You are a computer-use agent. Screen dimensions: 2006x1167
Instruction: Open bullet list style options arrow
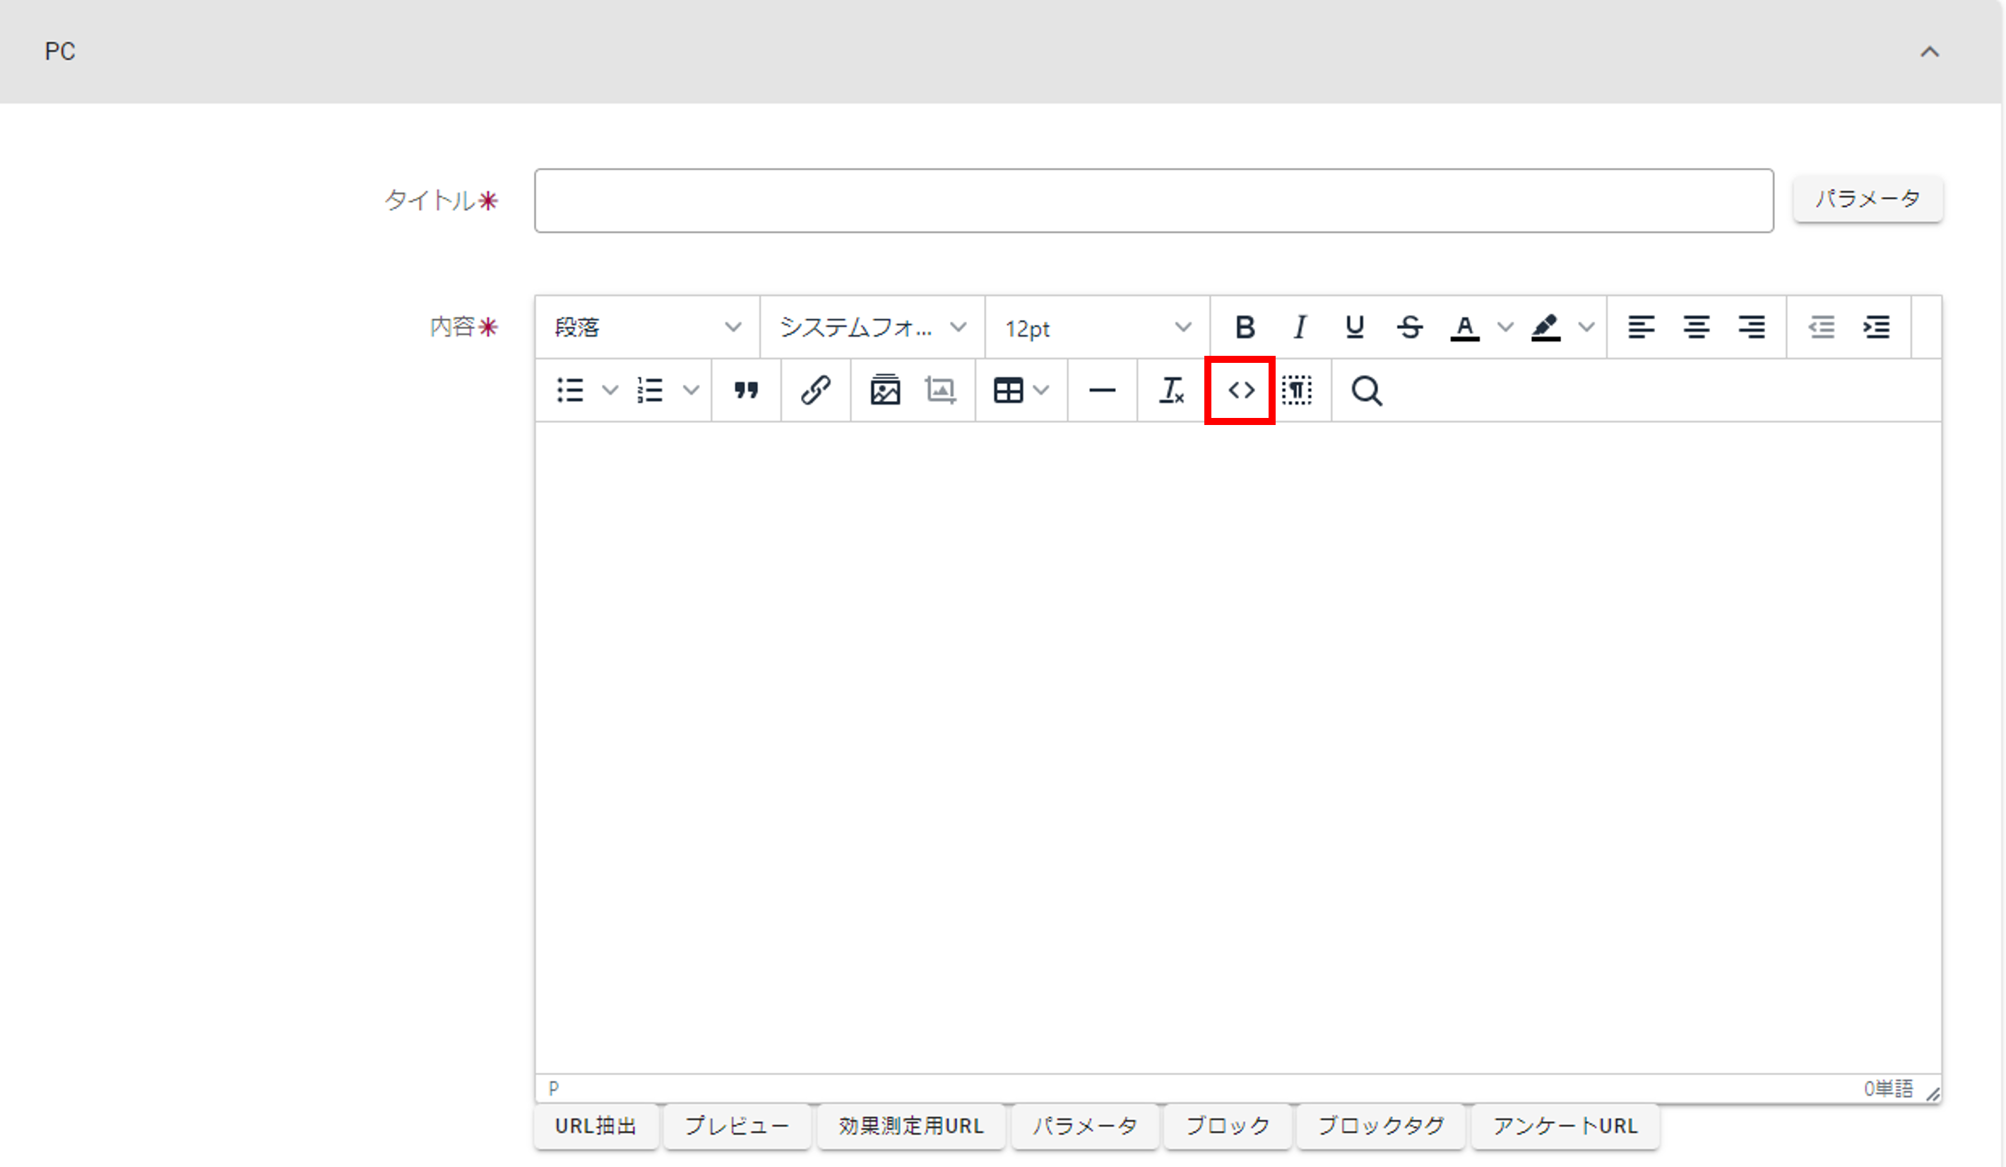(x=610, y=390)
